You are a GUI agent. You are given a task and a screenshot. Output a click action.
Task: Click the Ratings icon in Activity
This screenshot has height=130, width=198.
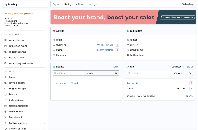pos(54,50)
